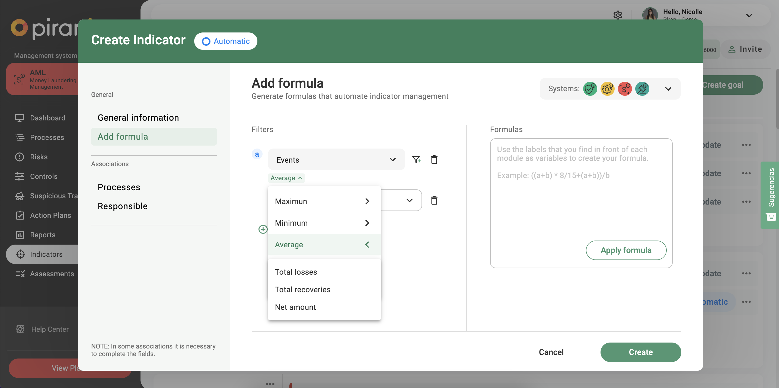Open the settings gear in top bar
This screenshot has height=388, width=779.
tap(618, 15)
